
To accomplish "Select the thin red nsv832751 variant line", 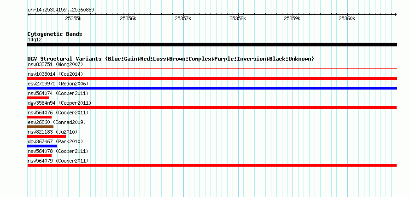I will (212, 69).
